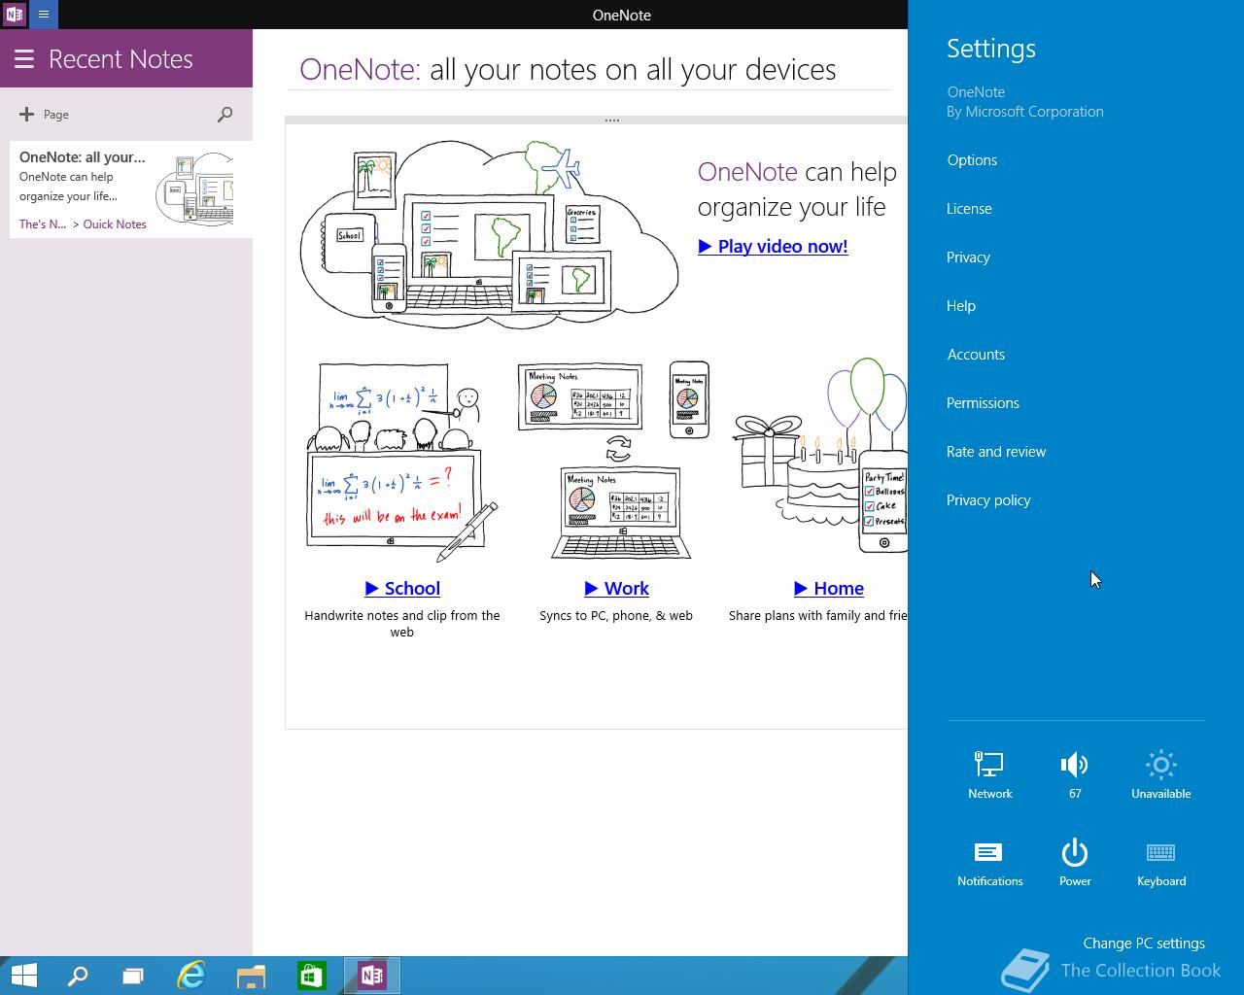Click the search magnifier in notes pane
1244x995 pixels.
point(225,115)
